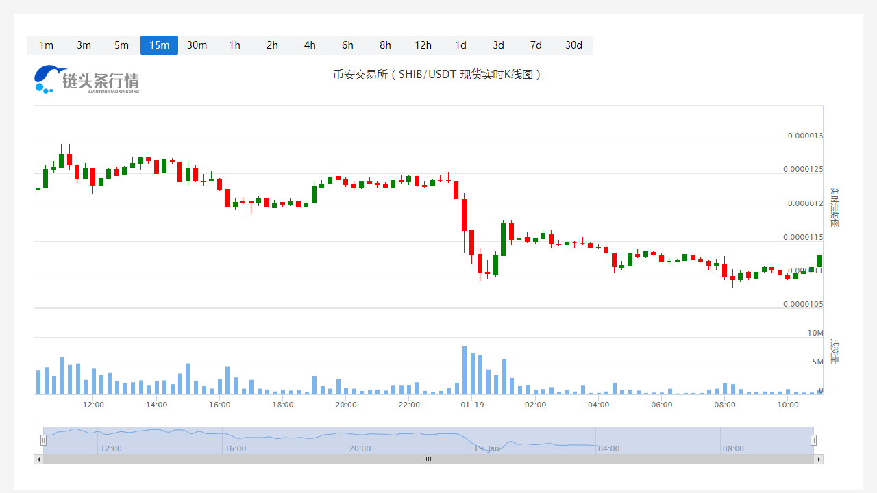Screen dimensions: 877x493
Task: Open the 1d daily chart
Action: pyautogui.click(x=460, y=45)
